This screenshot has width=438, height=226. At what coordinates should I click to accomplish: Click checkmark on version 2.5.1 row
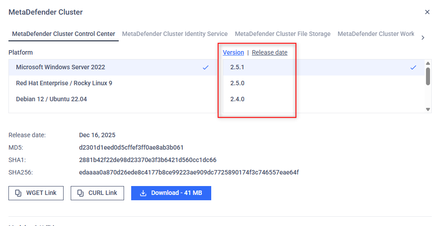413,67
